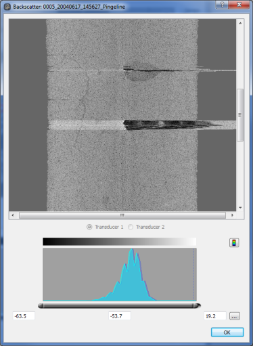Click the Backscatter window app icon
Viewport: 253px width, 346px height.
pyautogui.click(x=7, y=7)
